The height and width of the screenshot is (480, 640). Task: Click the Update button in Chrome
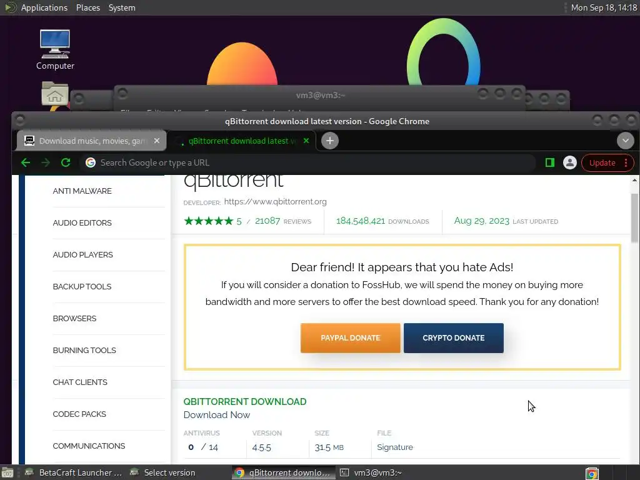(x=602, y=163)
